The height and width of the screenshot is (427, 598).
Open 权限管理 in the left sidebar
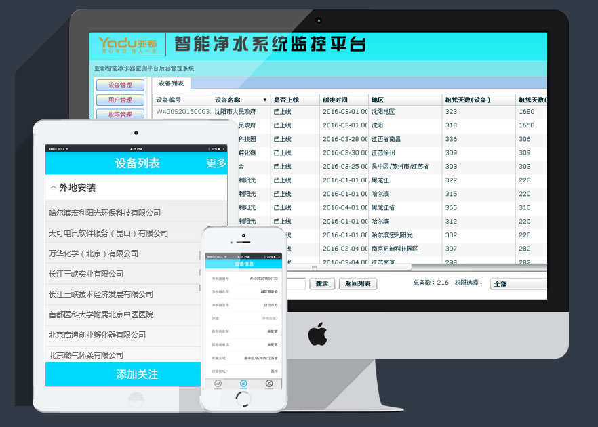point(120,115)
